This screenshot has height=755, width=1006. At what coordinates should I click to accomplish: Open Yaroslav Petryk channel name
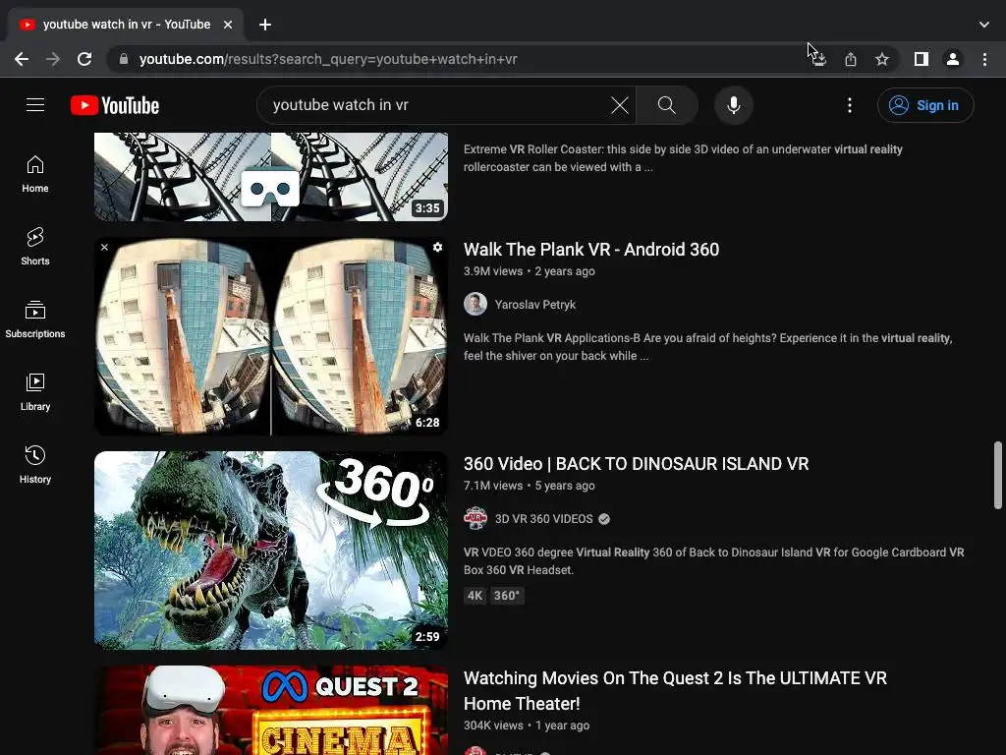535,305
